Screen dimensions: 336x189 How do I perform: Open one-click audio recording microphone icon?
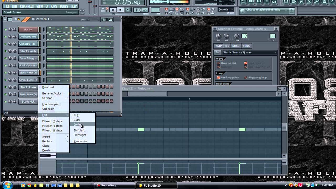click(x=317, y=2)
